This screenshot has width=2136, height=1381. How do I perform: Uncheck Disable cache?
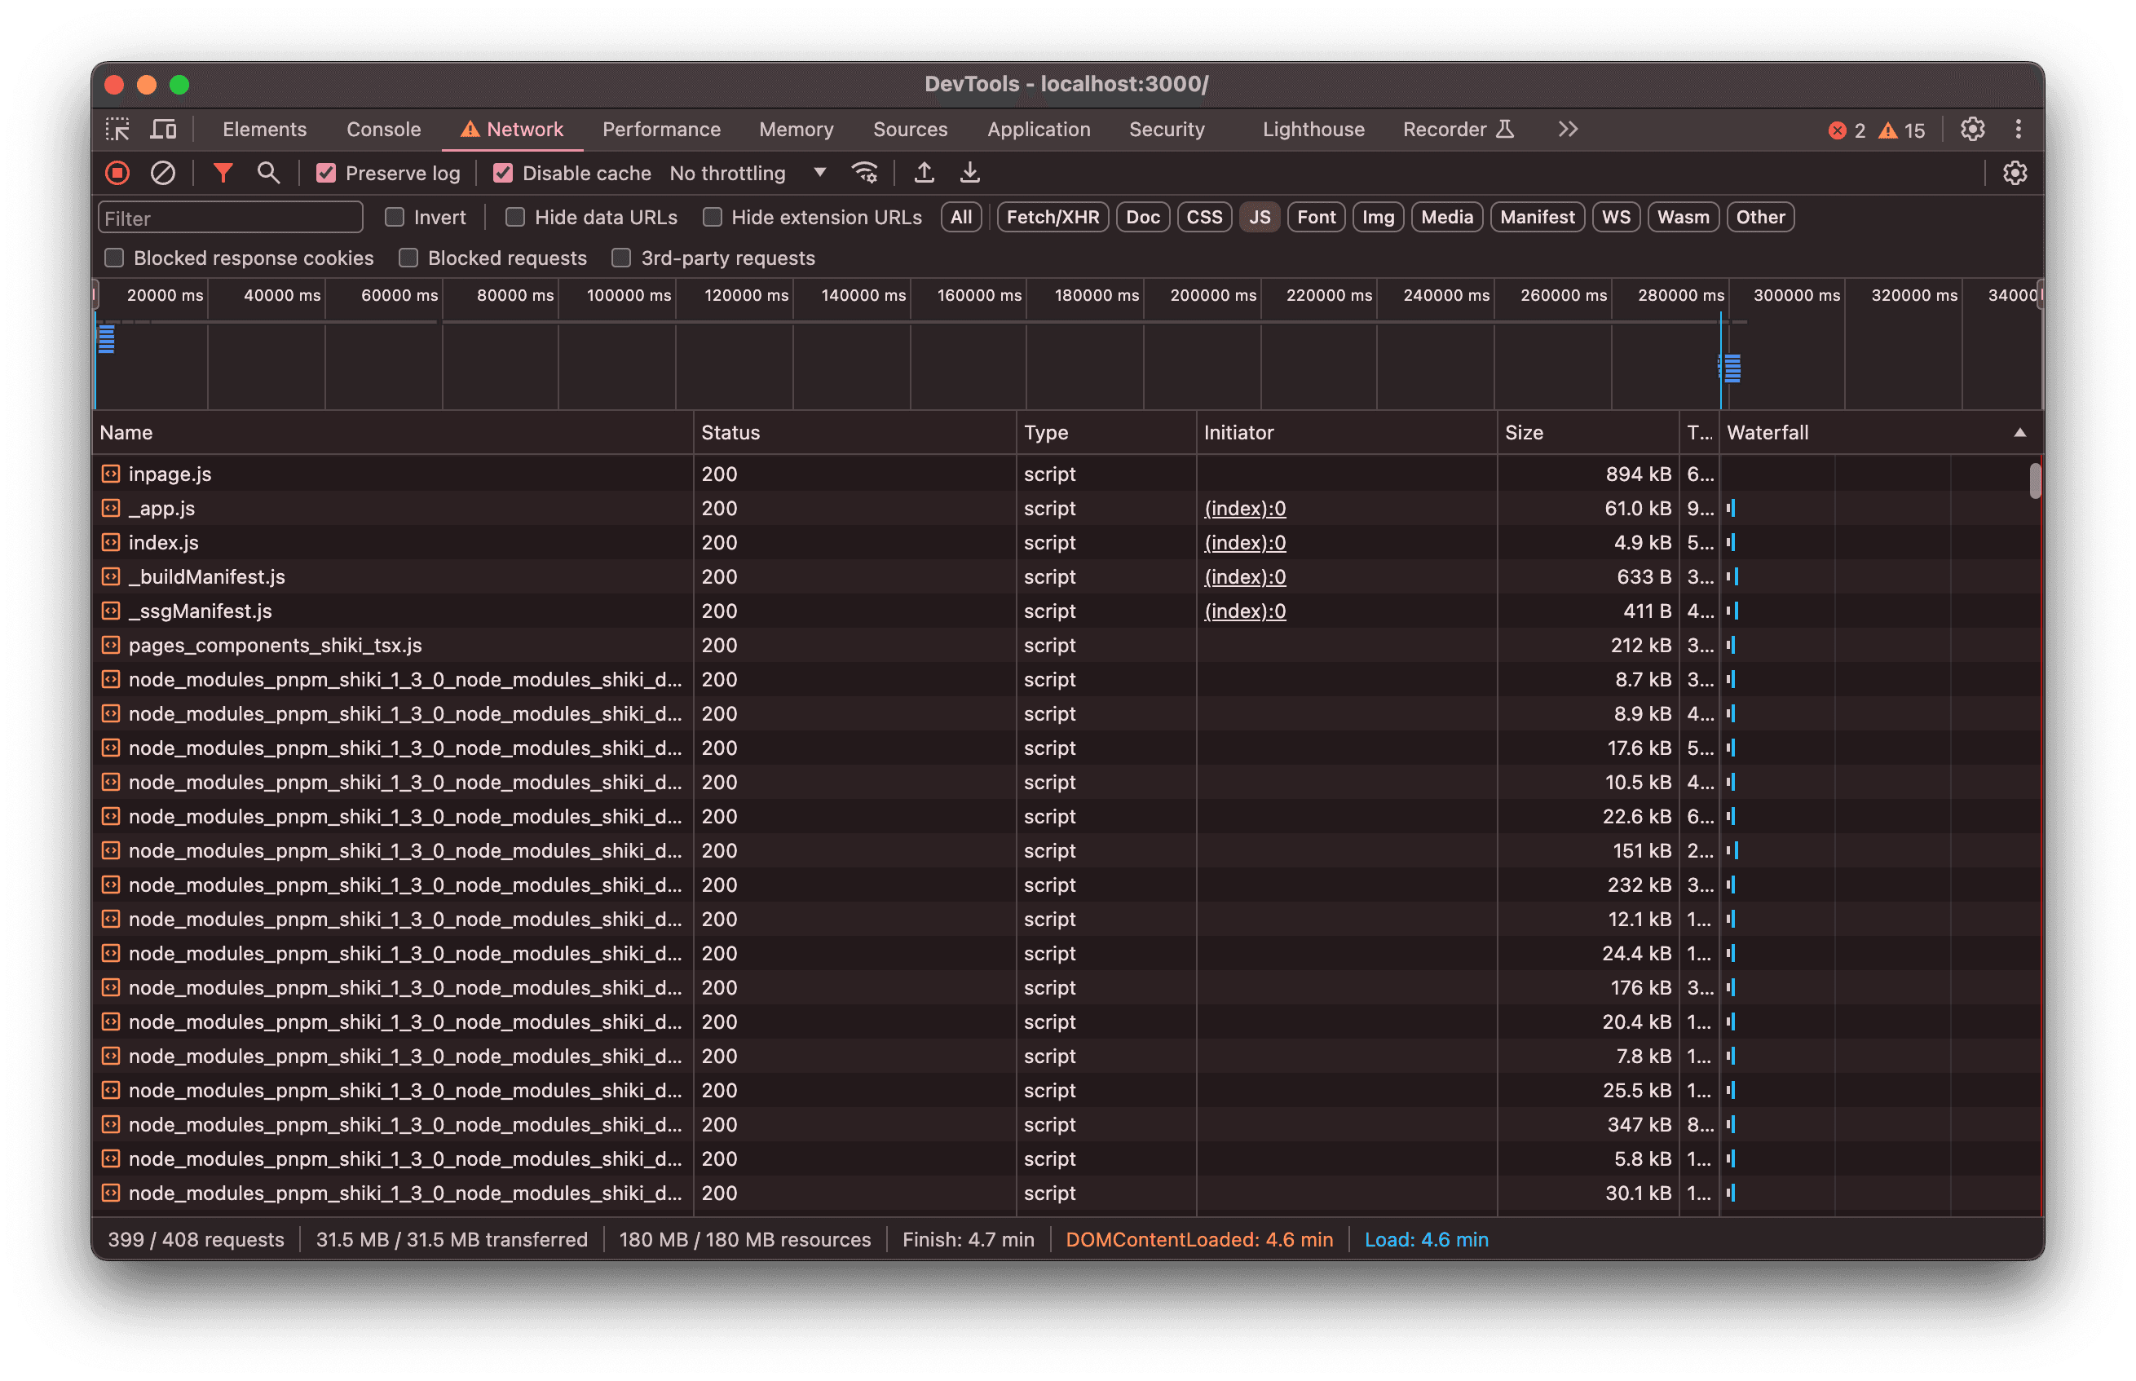tap(503, 173)
